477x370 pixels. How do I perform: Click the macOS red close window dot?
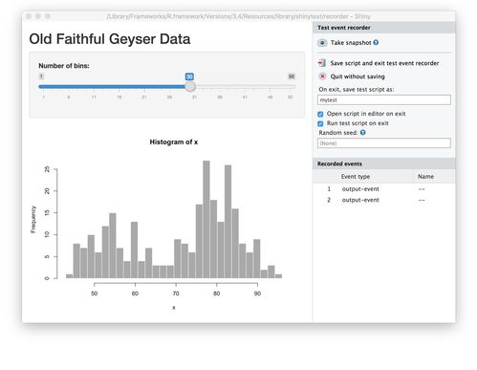pos(29,16)
